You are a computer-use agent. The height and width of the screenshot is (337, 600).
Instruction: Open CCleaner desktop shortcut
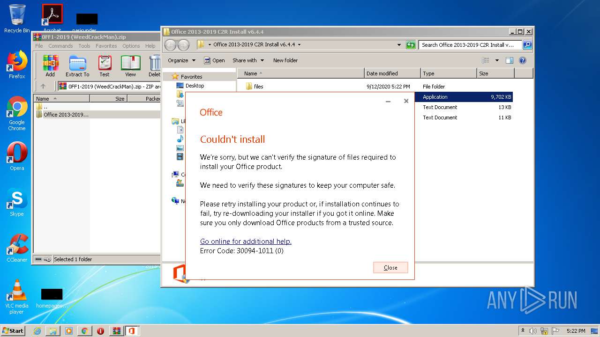[17, 248]
